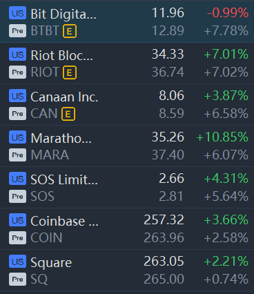Click Marathon's +10.85% change value
Viewport: 254px width, 294px height.
[222, 137]
